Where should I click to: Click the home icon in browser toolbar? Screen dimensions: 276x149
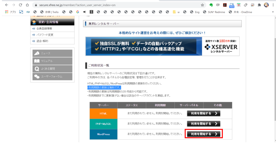27,5
